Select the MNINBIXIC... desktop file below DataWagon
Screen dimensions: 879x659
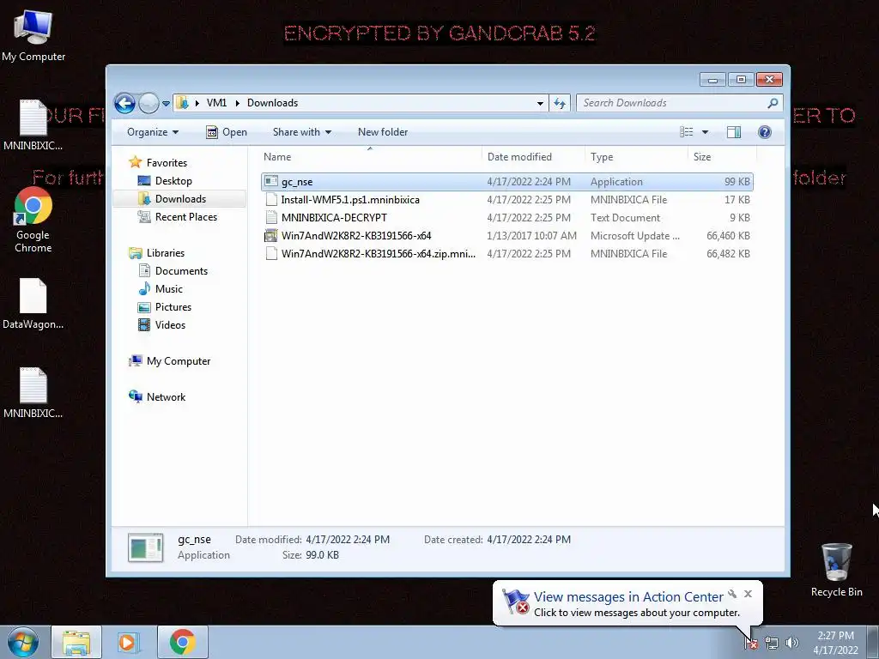(x=33, y=393)
